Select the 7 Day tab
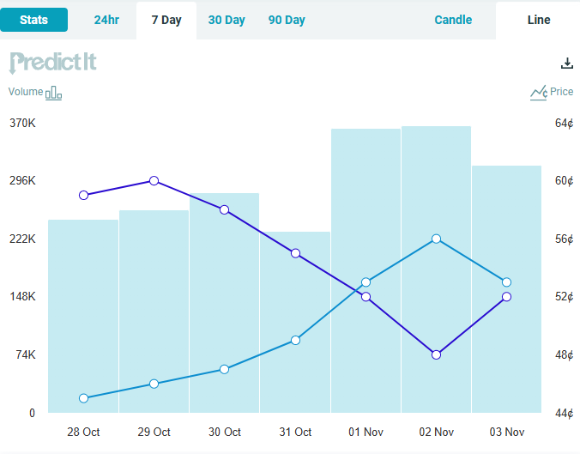 [166, 20]
